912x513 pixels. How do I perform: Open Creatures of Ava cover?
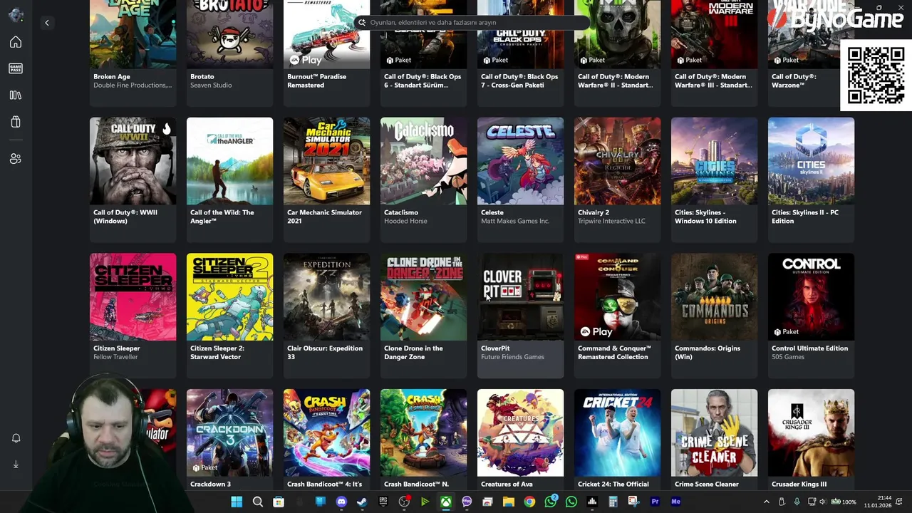coord(520,432)
